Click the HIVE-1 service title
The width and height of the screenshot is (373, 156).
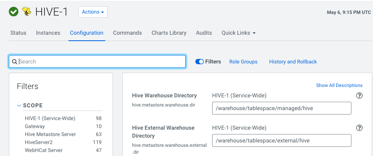pos(52,12)
